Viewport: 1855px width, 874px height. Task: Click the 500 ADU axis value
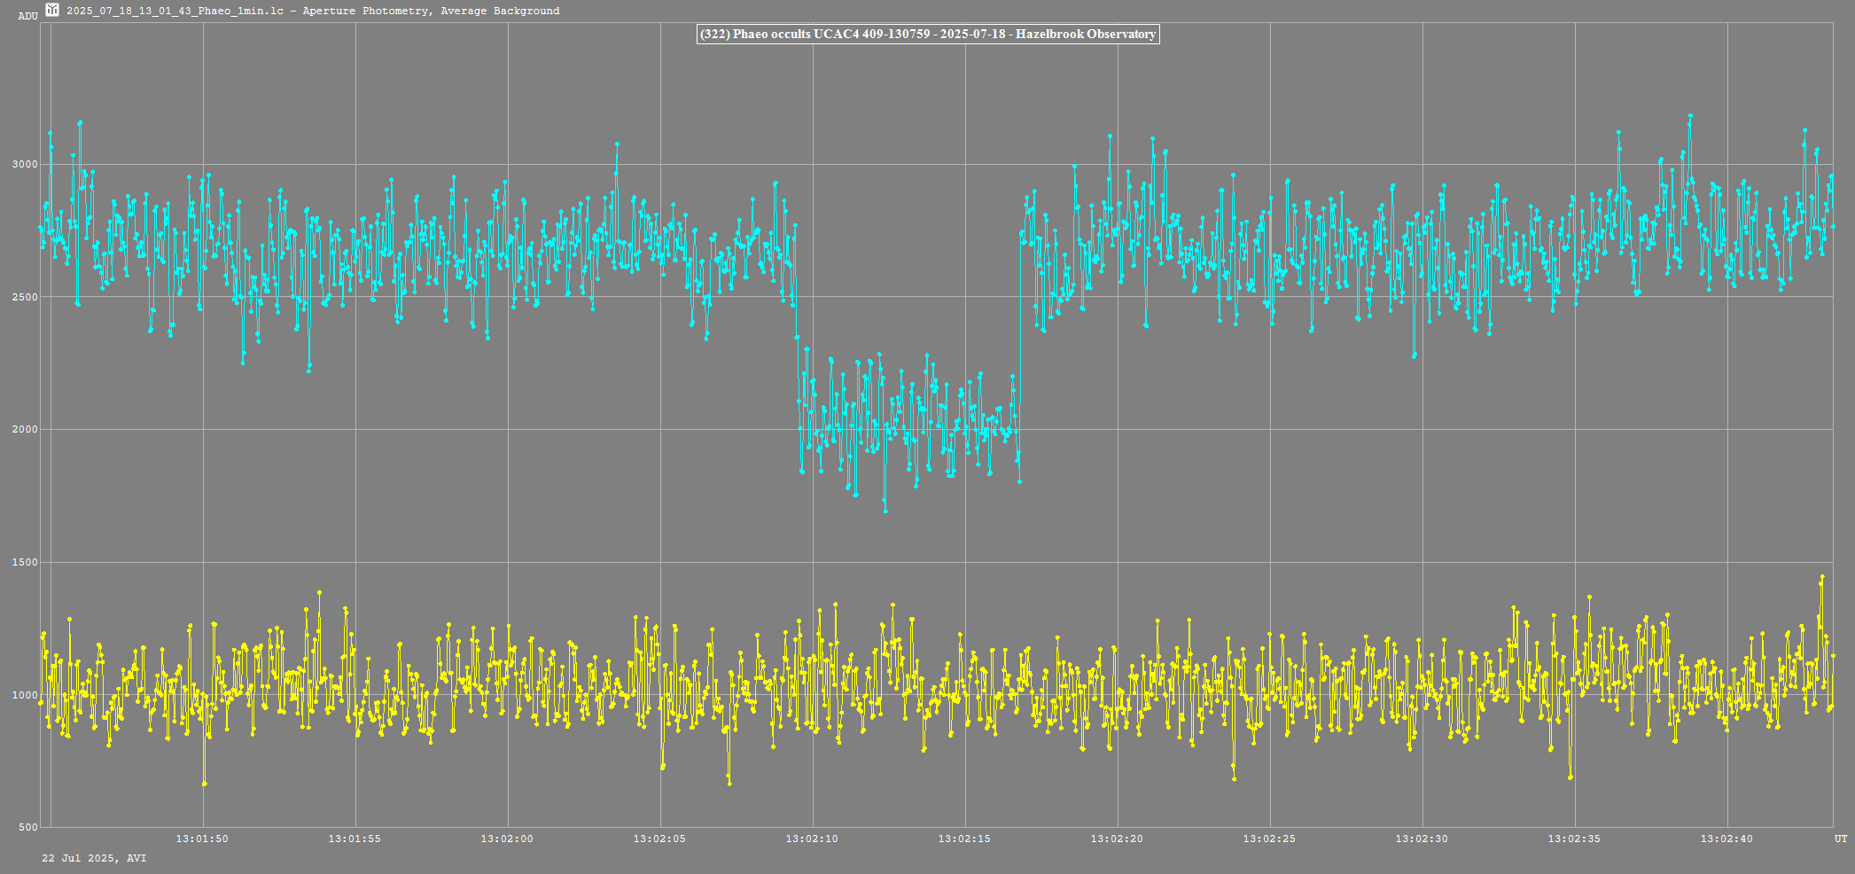(27, 828)
